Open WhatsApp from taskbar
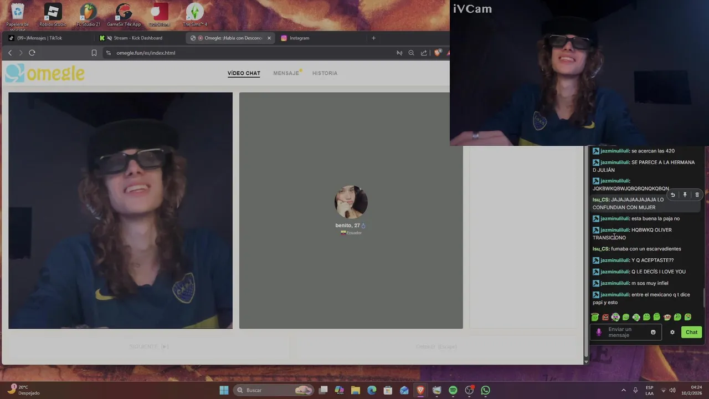709x399 pixels. coord(485,390)
